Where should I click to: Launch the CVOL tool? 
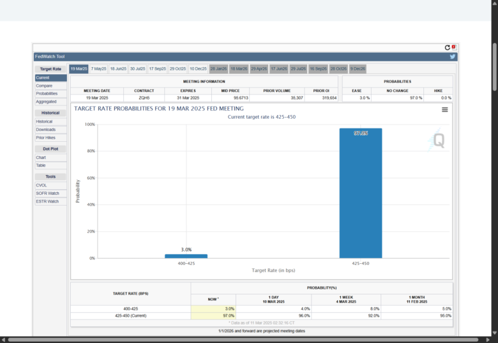point(42,185)
